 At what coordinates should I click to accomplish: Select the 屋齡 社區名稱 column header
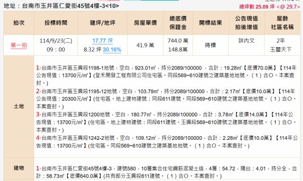pyautogui.click(x=282, y=23)
